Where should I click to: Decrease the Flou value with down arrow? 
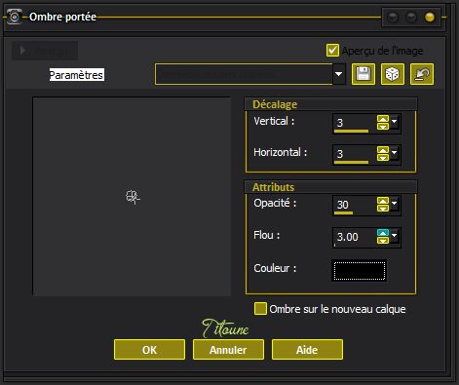(383, 241)
